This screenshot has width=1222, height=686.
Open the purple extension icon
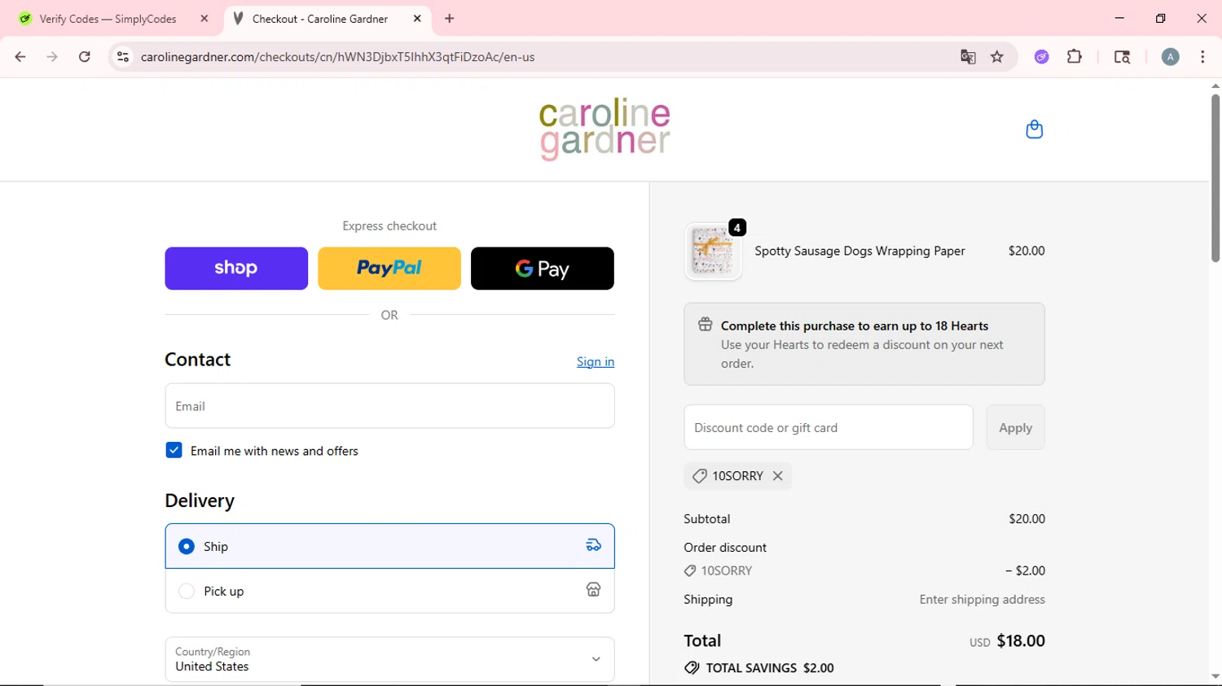[x=1042, y=57]
